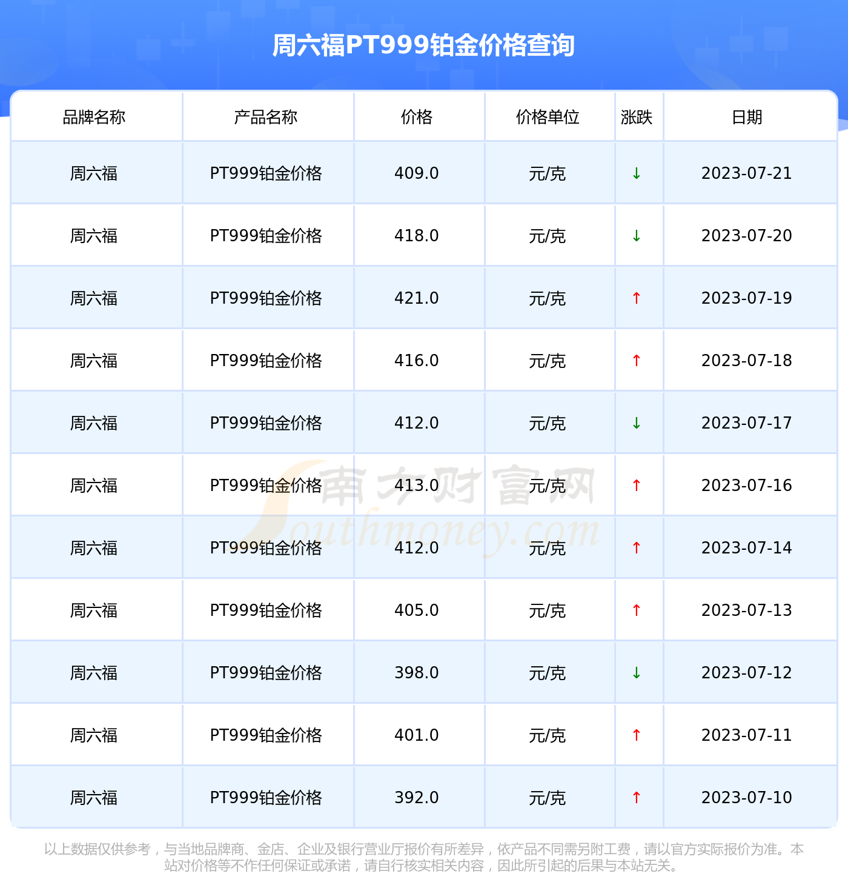Click 周六福 brand in the 2023-07-10 row

point(94,798)
